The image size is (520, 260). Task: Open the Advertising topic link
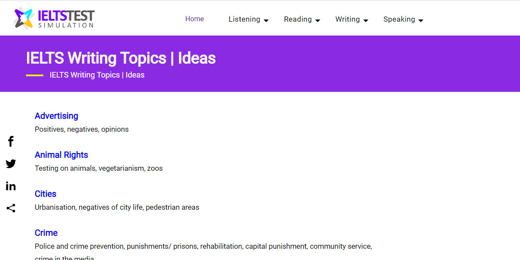56,116
